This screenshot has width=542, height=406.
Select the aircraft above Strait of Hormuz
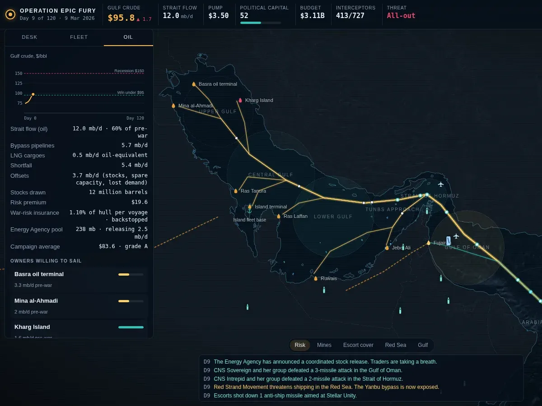(441, 184)
